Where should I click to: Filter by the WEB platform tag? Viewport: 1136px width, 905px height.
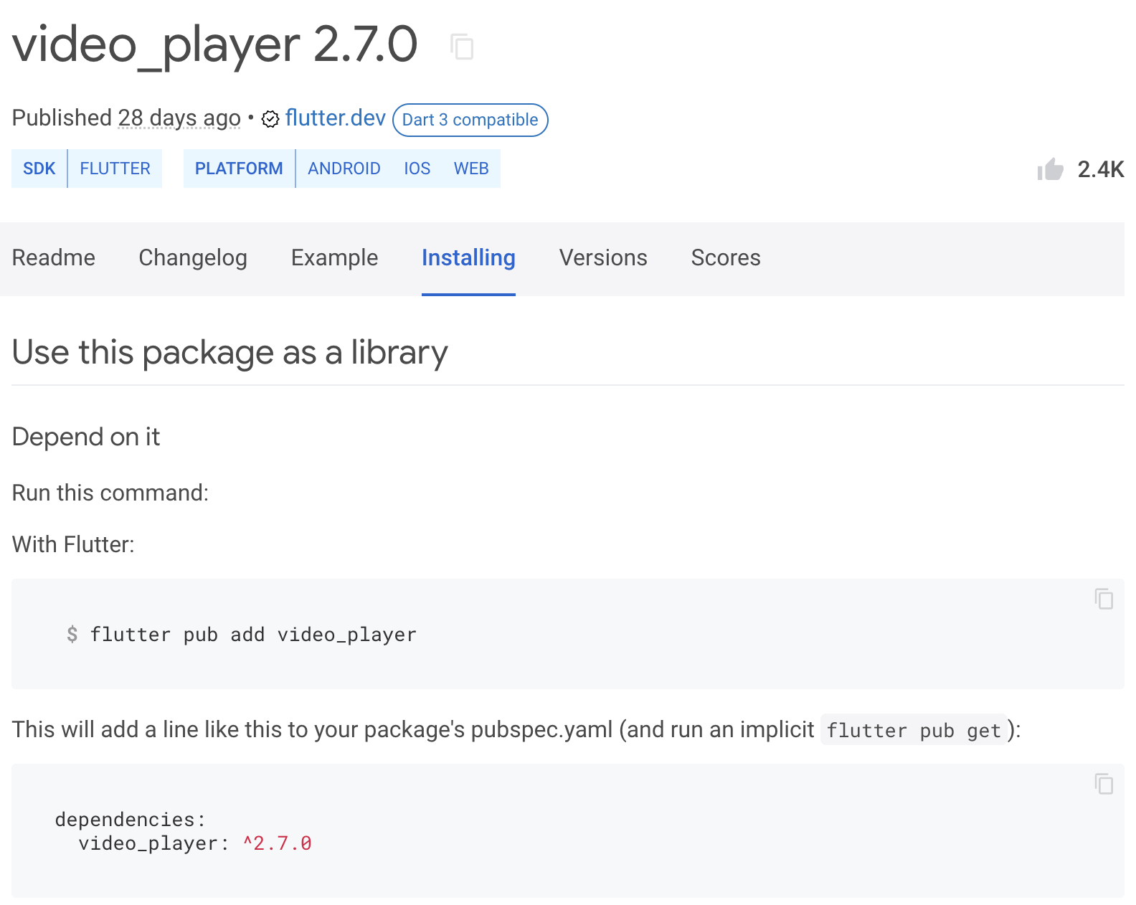point(471,169)
